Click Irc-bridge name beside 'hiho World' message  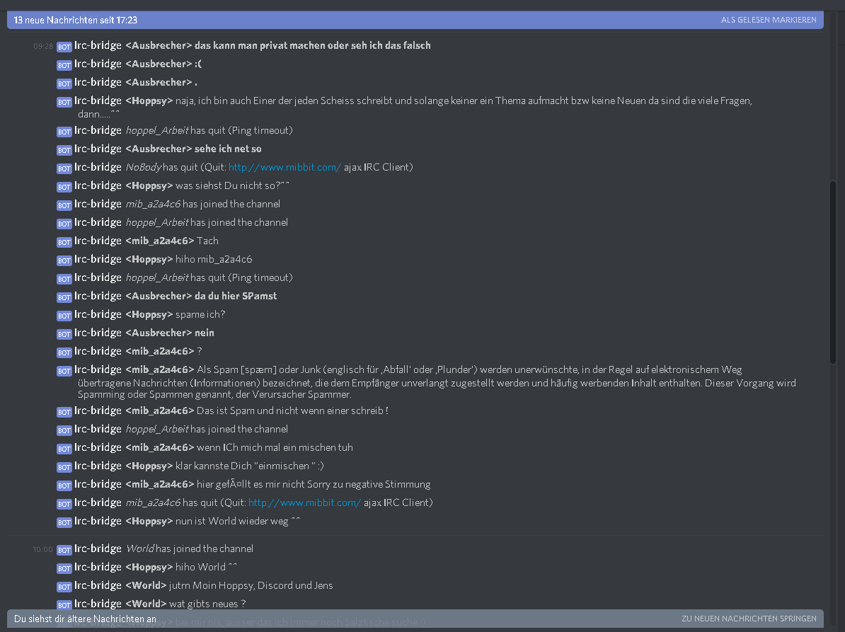click(98, 567)
